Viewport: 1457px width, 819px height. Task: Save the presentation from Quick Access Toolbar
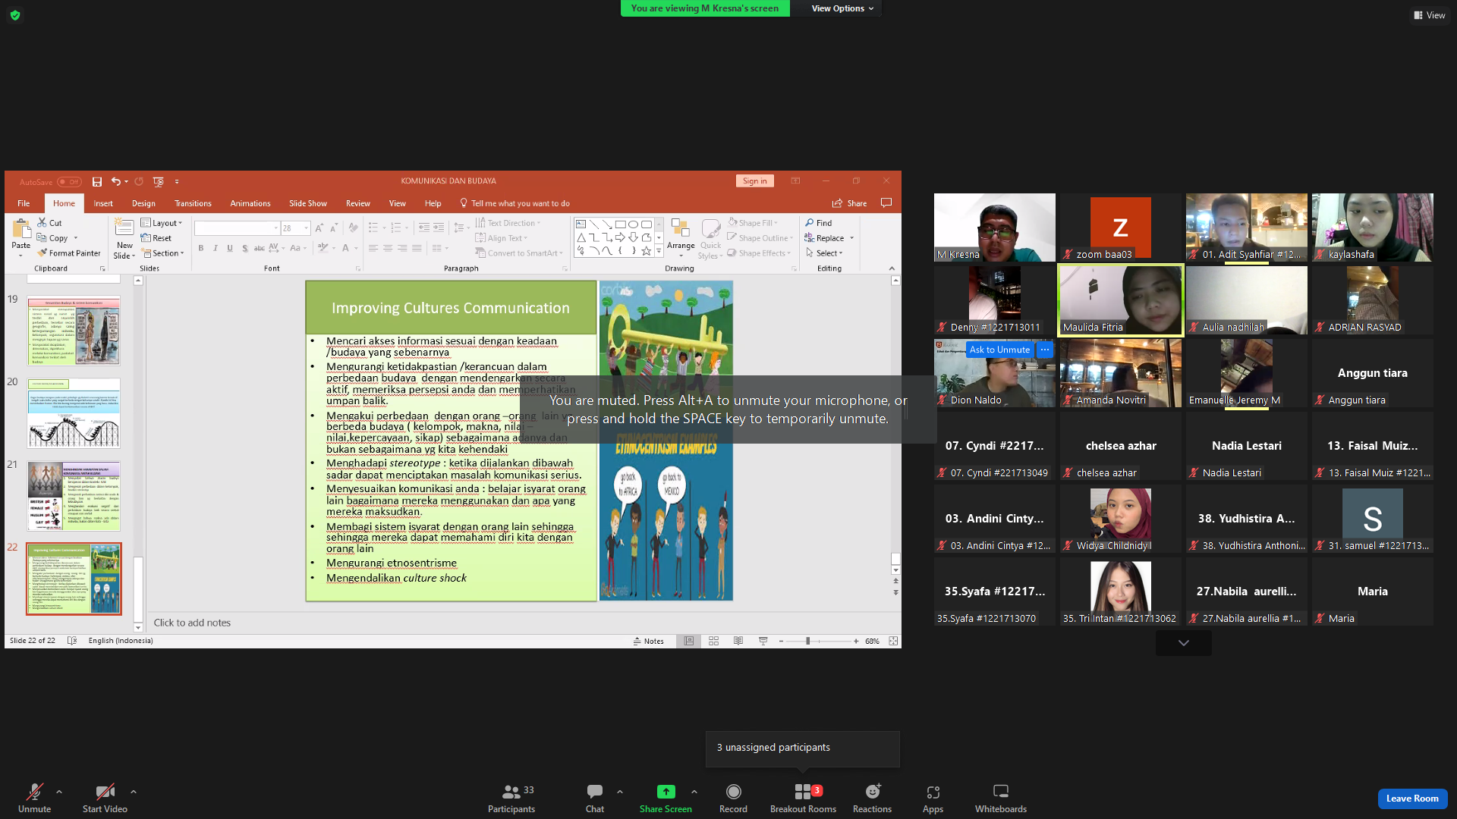click(x=97, y=181)
